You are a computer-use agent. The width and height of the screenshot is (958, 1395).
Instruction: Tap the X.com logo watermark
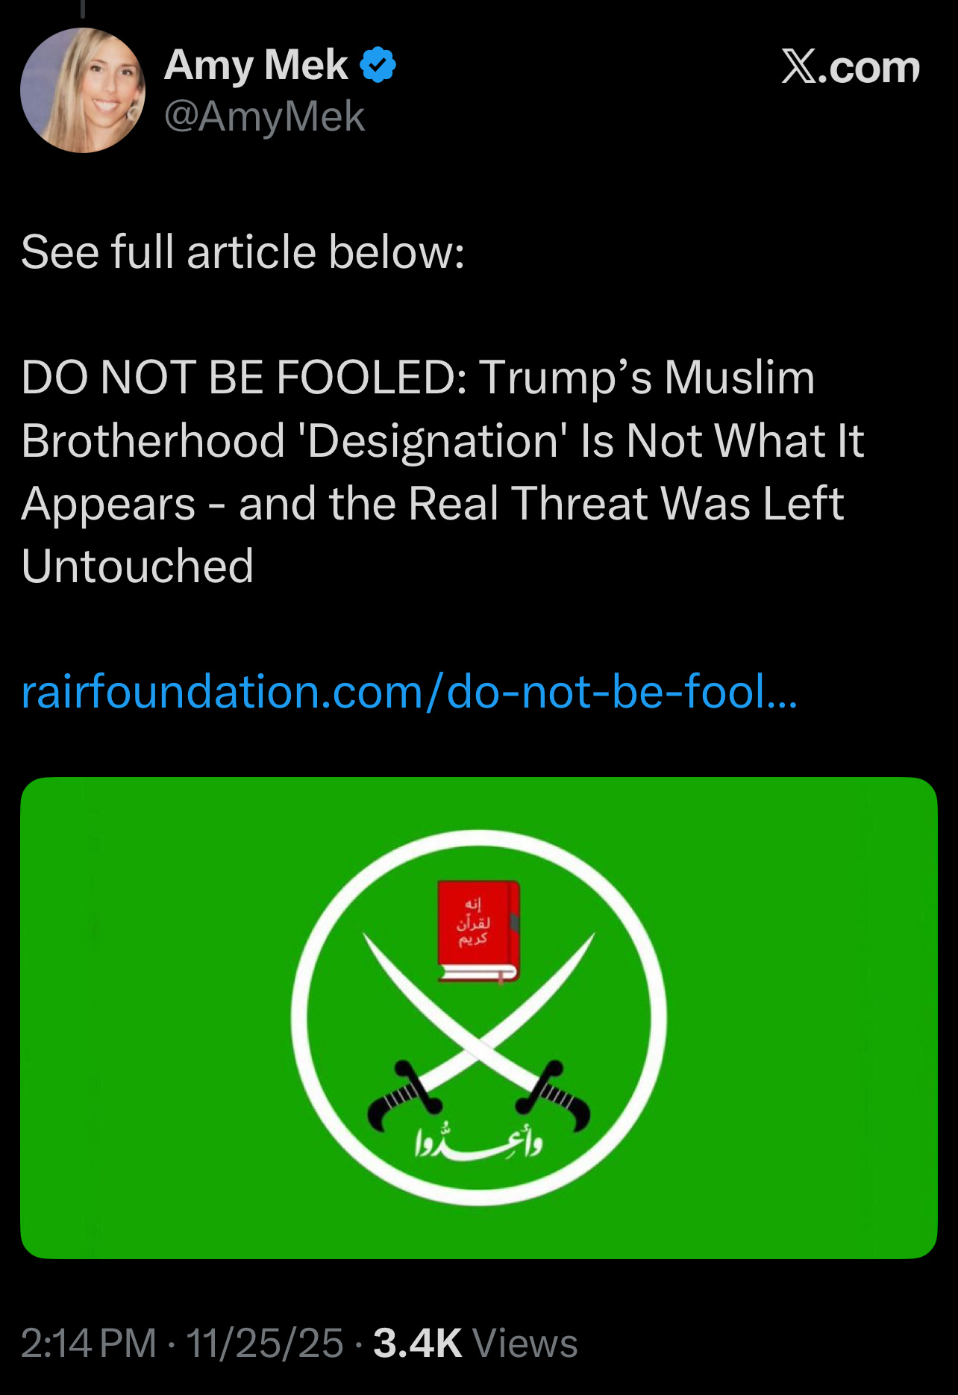(x=851, y=67)
